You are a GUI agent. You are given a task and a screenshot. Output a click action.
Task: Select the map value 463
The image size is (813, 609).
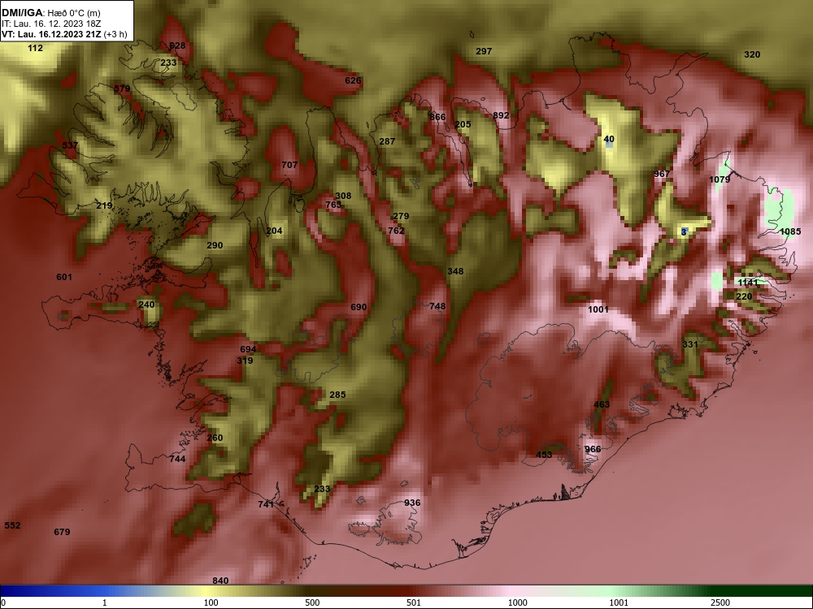[602, 404]
